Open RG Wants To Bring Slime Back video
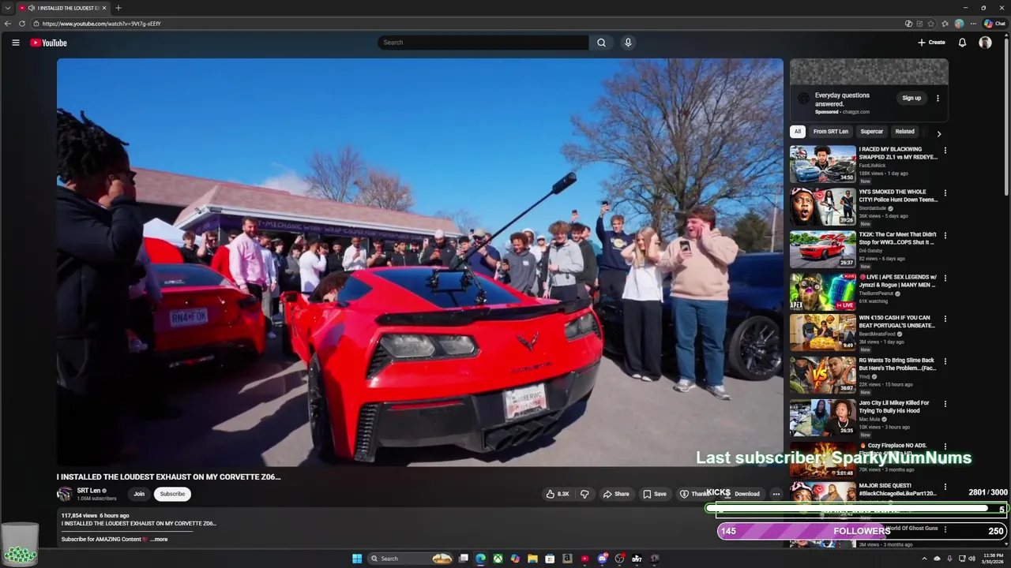 click(897, 364)
